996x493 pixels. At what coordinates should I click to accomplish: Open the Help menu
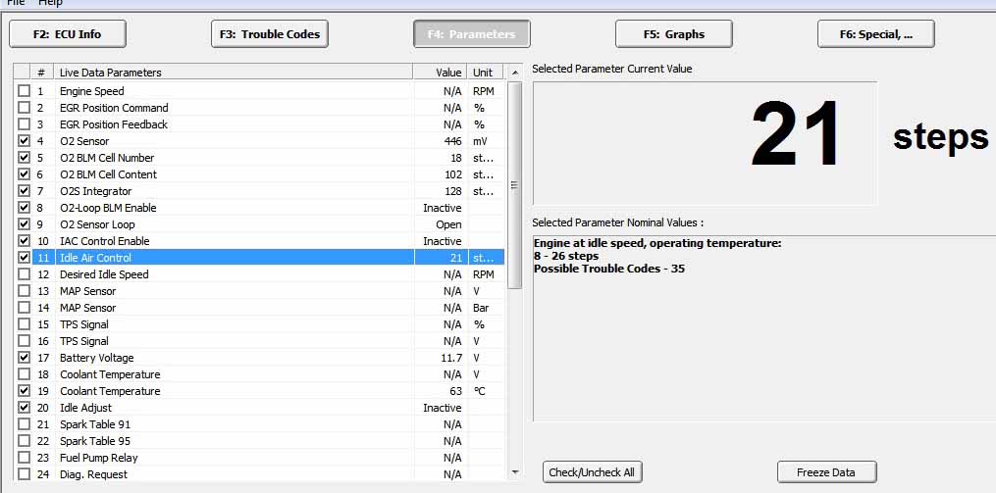tap(50, 3)
